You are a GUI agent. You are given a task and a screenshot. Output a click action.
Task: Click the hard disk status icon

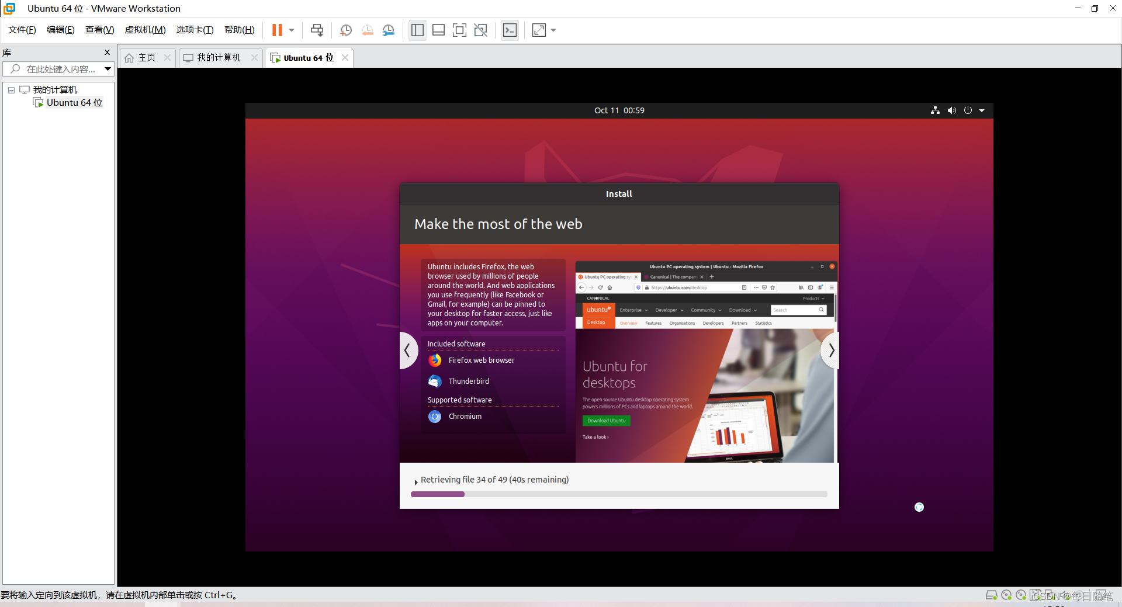[991, 595]
